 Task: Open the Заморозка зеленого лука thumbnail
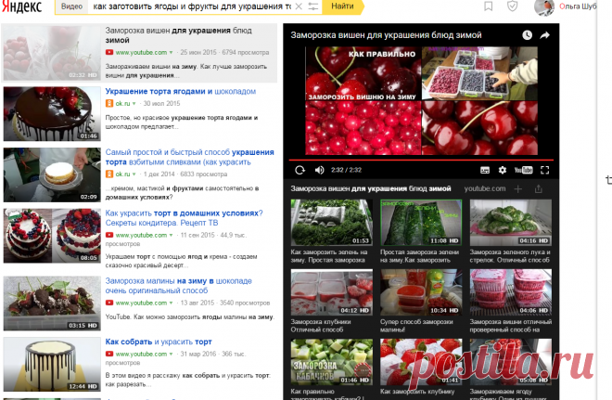[x=508, y=223]
